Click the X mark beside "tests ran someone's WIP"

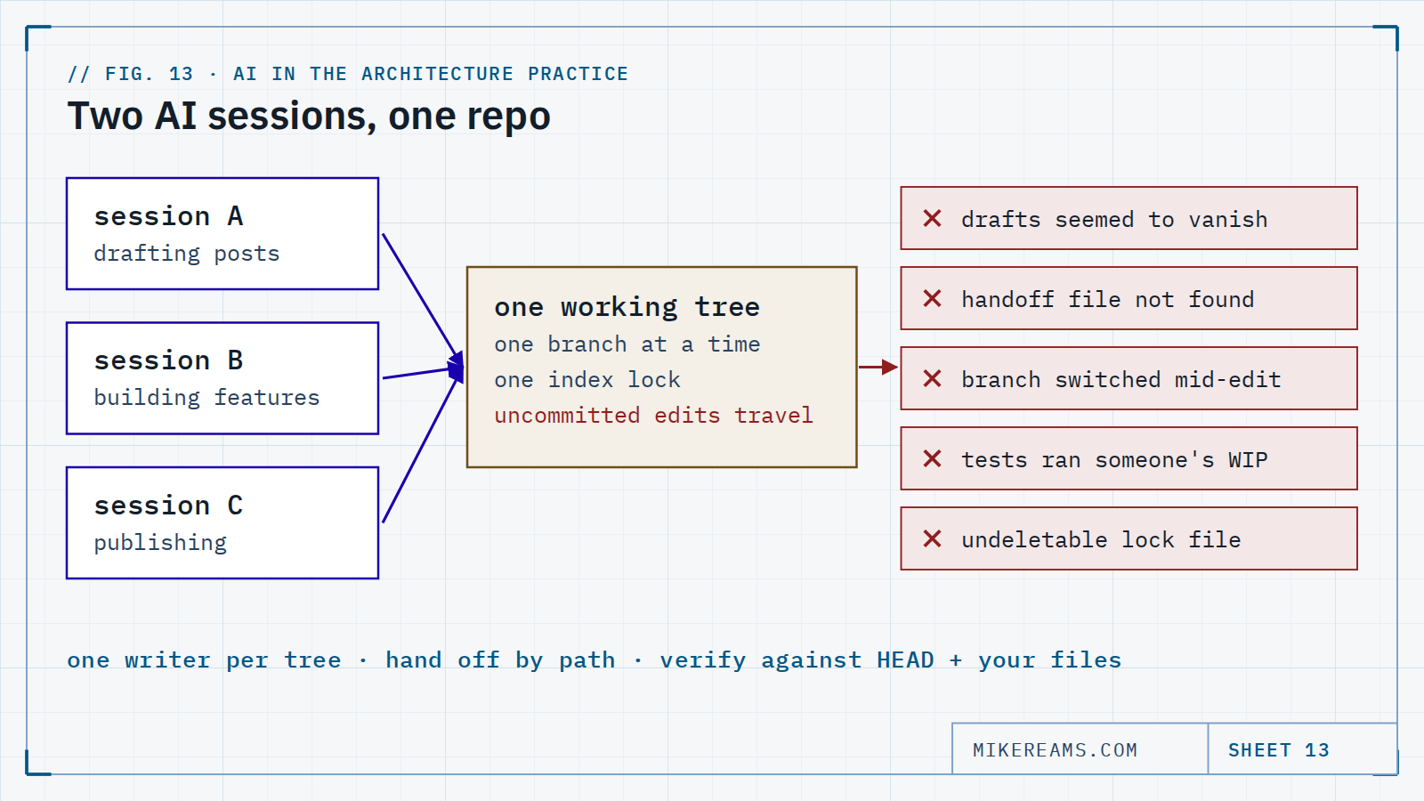(932, 458)
